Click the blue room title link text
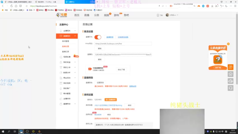 (x=108, y=105)
